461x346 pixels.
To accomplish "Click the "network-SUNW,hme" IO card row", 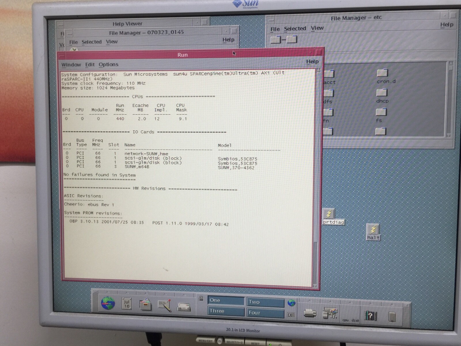I will 146,154.
